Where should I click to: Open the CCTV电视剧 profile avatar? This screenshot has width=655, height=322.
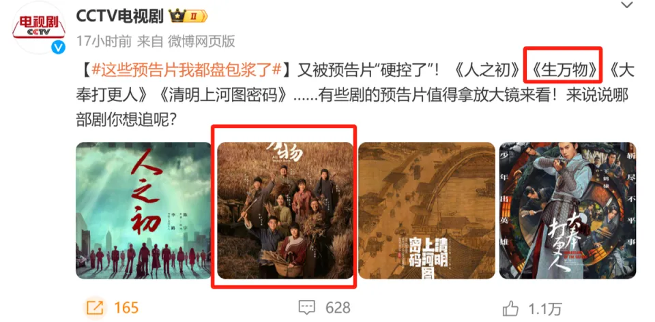[x=39, y=29]
